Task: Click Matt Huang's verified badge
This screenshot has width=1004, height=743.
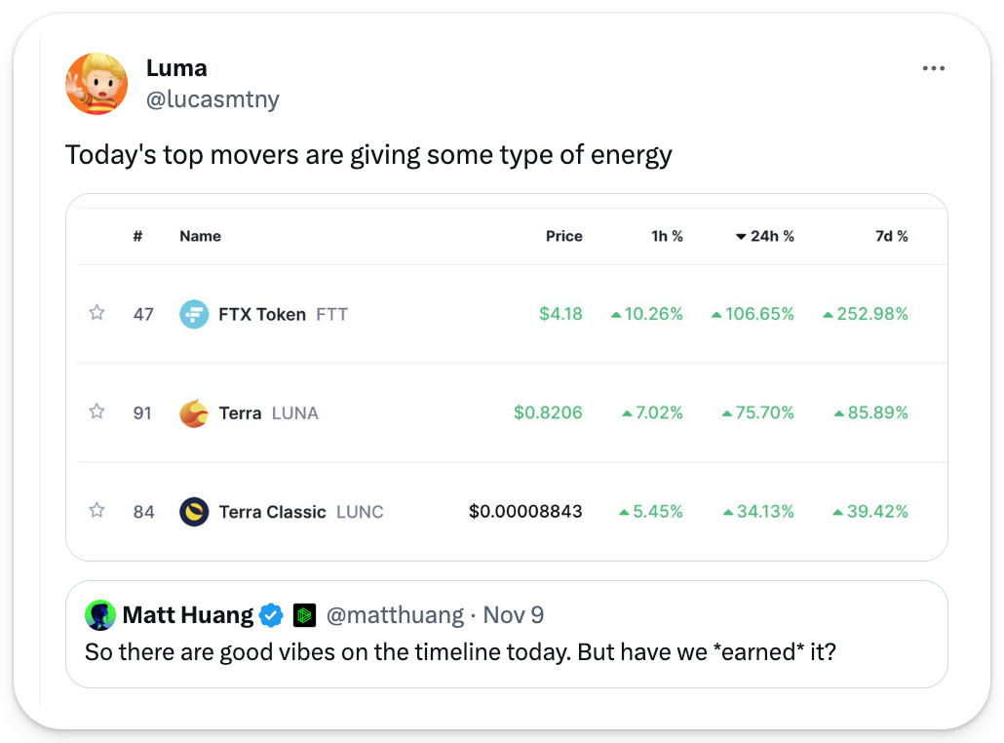Action: (x=271, y=615)
